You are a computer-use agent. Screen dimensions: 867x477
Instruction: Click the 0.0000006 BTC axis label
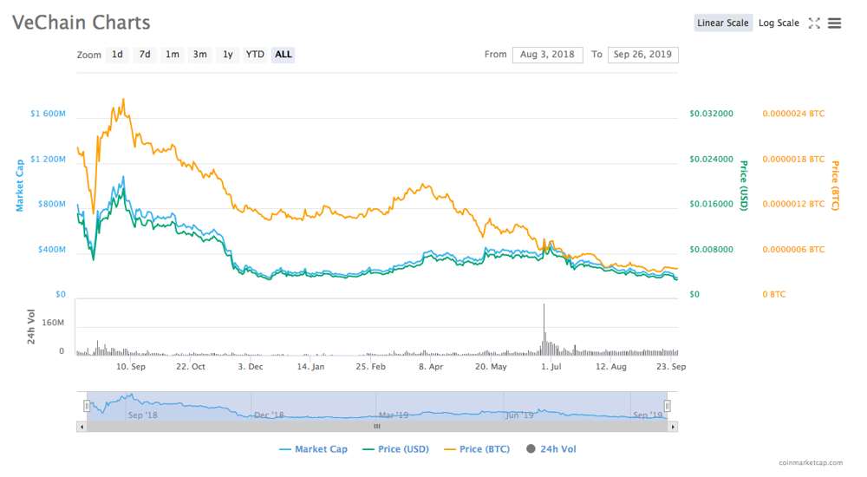click(793, 250)
